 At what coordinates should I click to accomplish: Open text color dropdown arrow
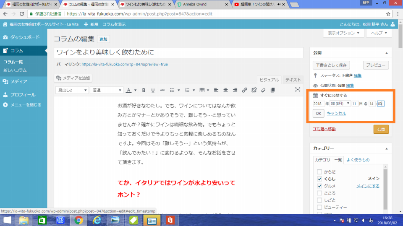click(136, 90)
